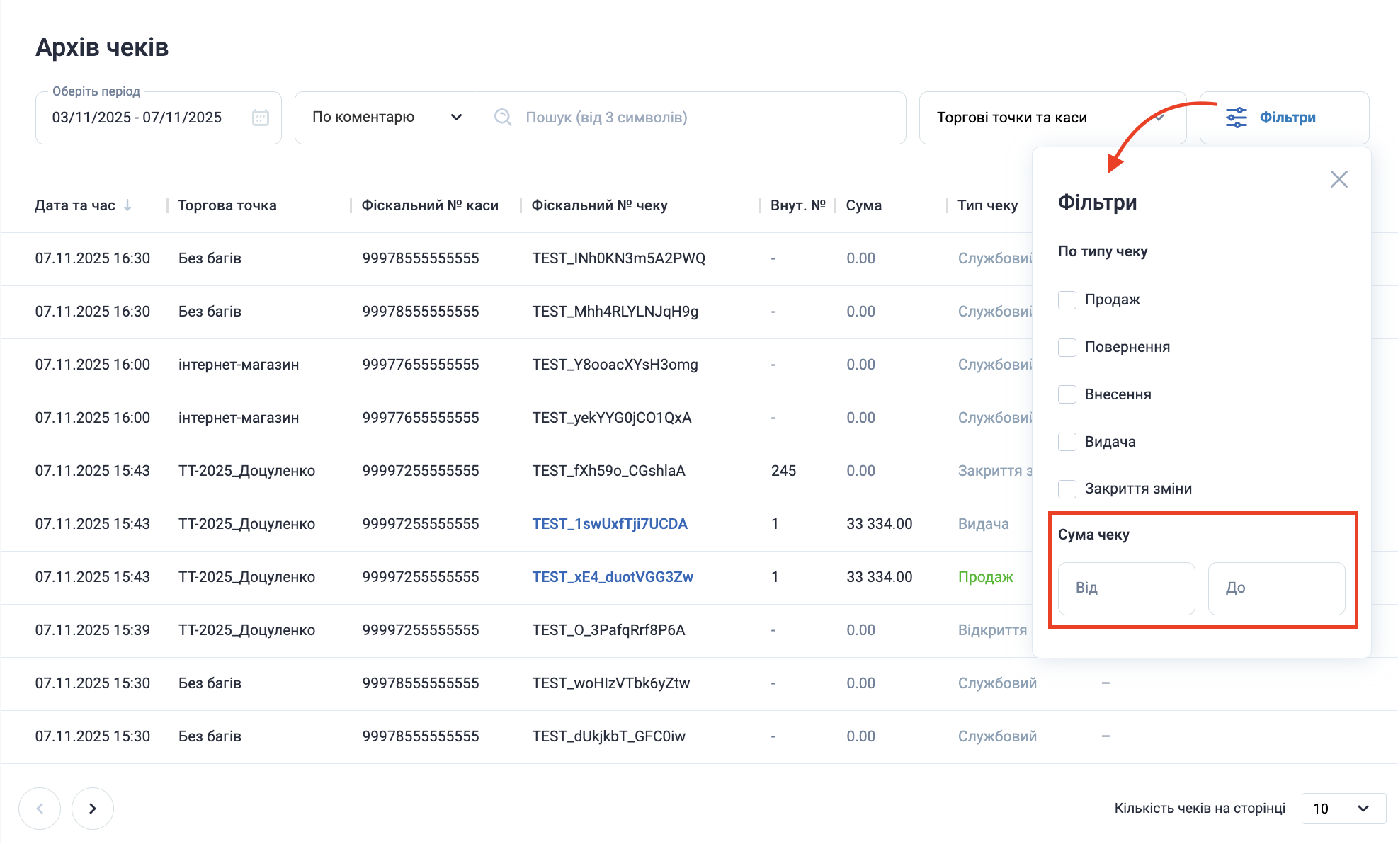Go to next page with right chevron

tap(93, 808)
